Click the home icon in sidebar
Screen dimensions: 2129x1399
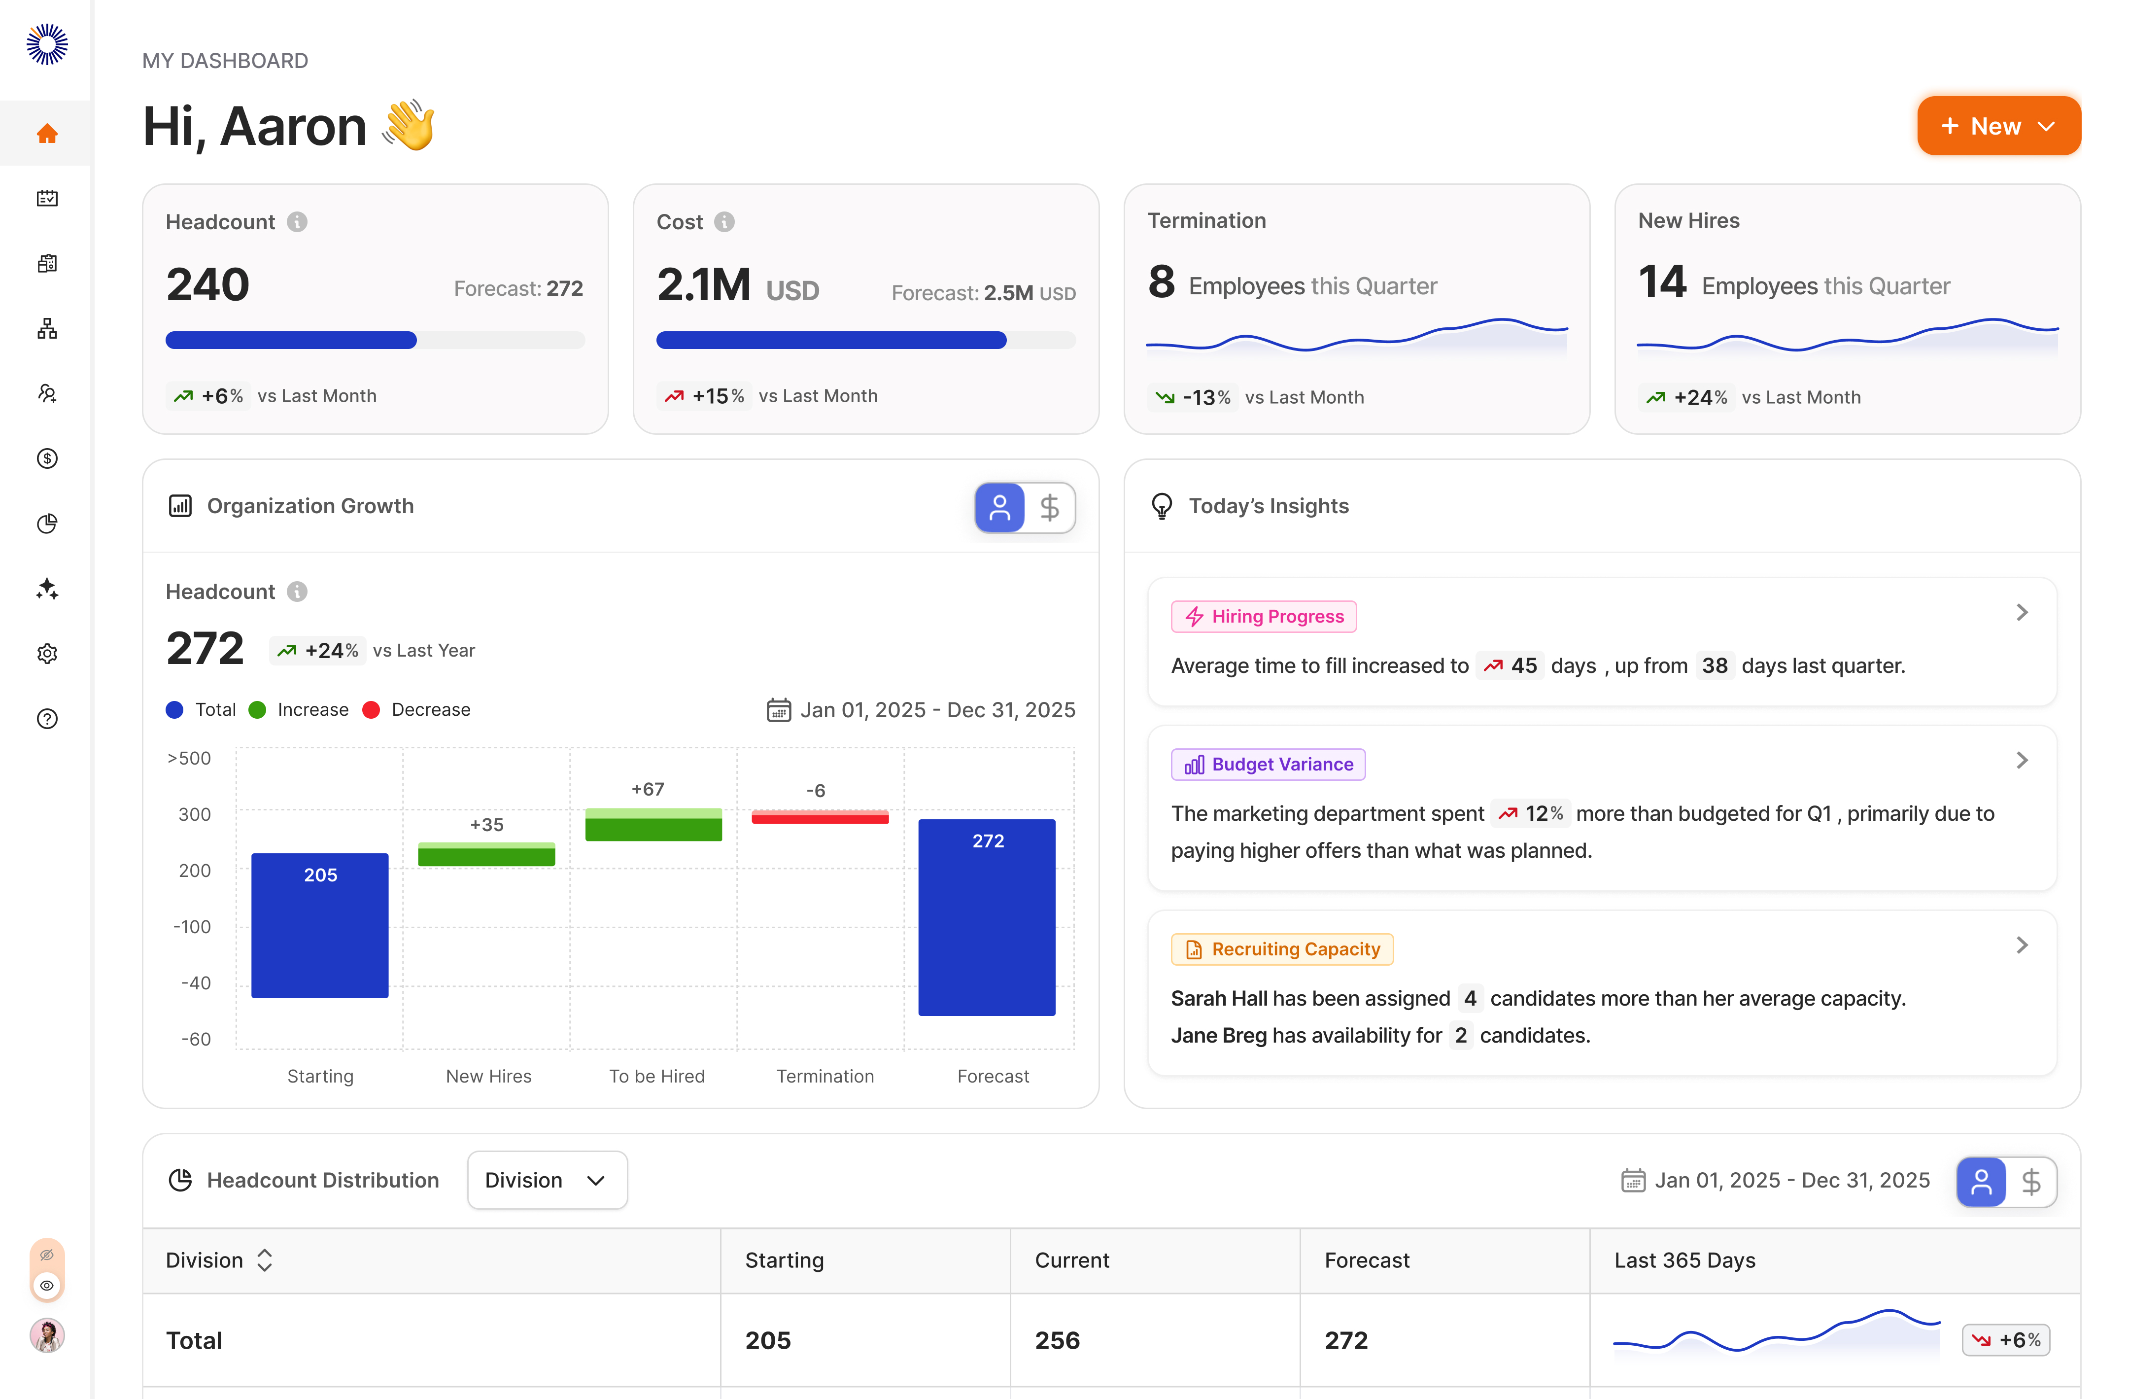tap(47, 133)
